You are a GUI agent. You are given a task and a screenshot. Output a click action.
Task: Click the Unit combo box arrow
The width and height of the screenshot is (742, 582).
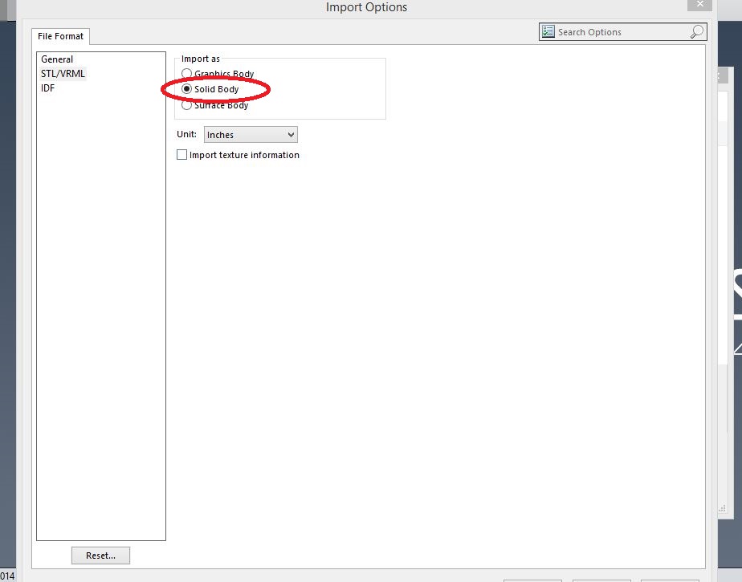(291, 135)
